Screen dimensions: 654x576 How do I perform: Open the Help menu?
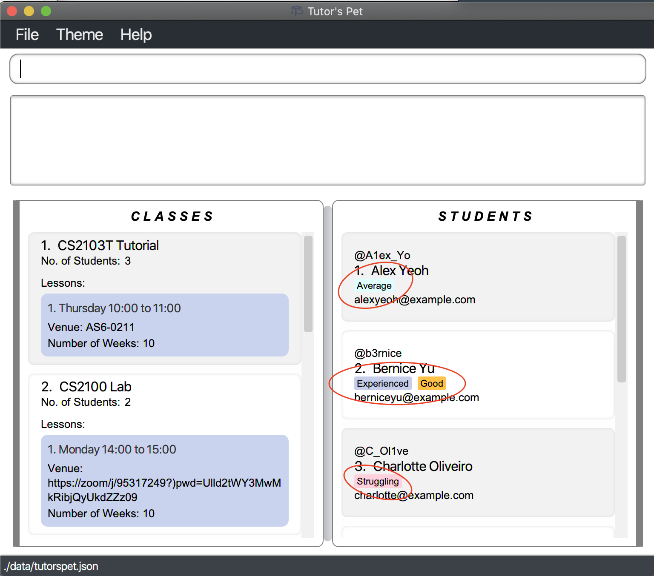[136, 34]
